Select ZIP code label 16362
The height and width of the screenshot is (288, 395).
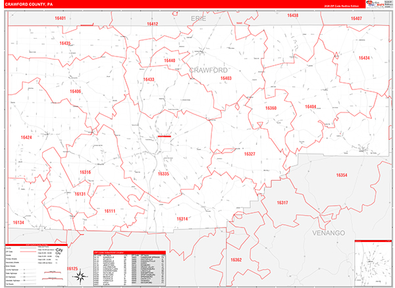236,260
